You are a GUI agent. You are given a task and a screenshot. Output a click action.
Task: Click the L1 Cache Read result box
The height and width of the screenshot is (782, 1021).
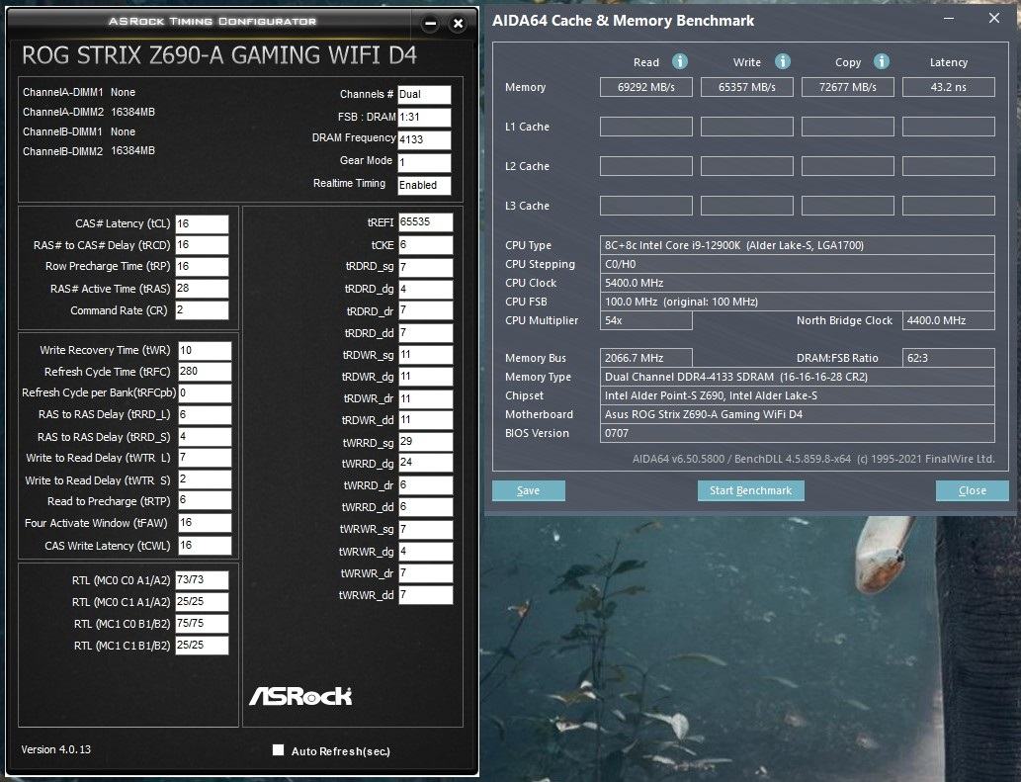coord(646,127)
